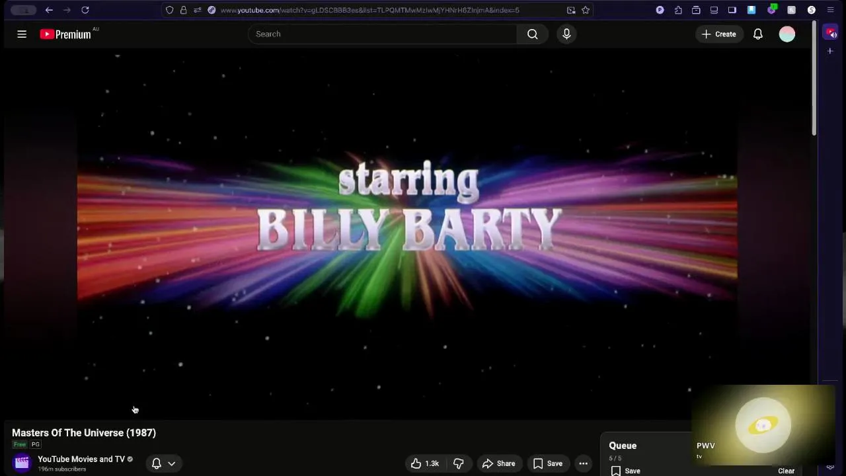Open picture-in-picture icon in address bar
846x476 pixels.
pyautogui.click(x=571, y=10)
